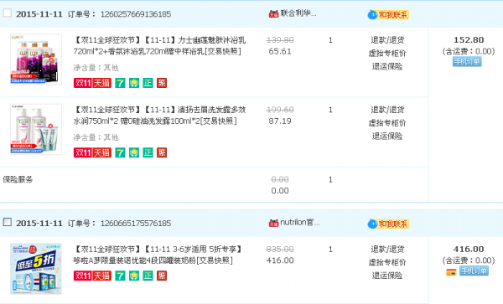Screen dimensions: 503x304
Task: Click the red 聚 icon under 诺优能 item
Action: [x=162, y=276]
